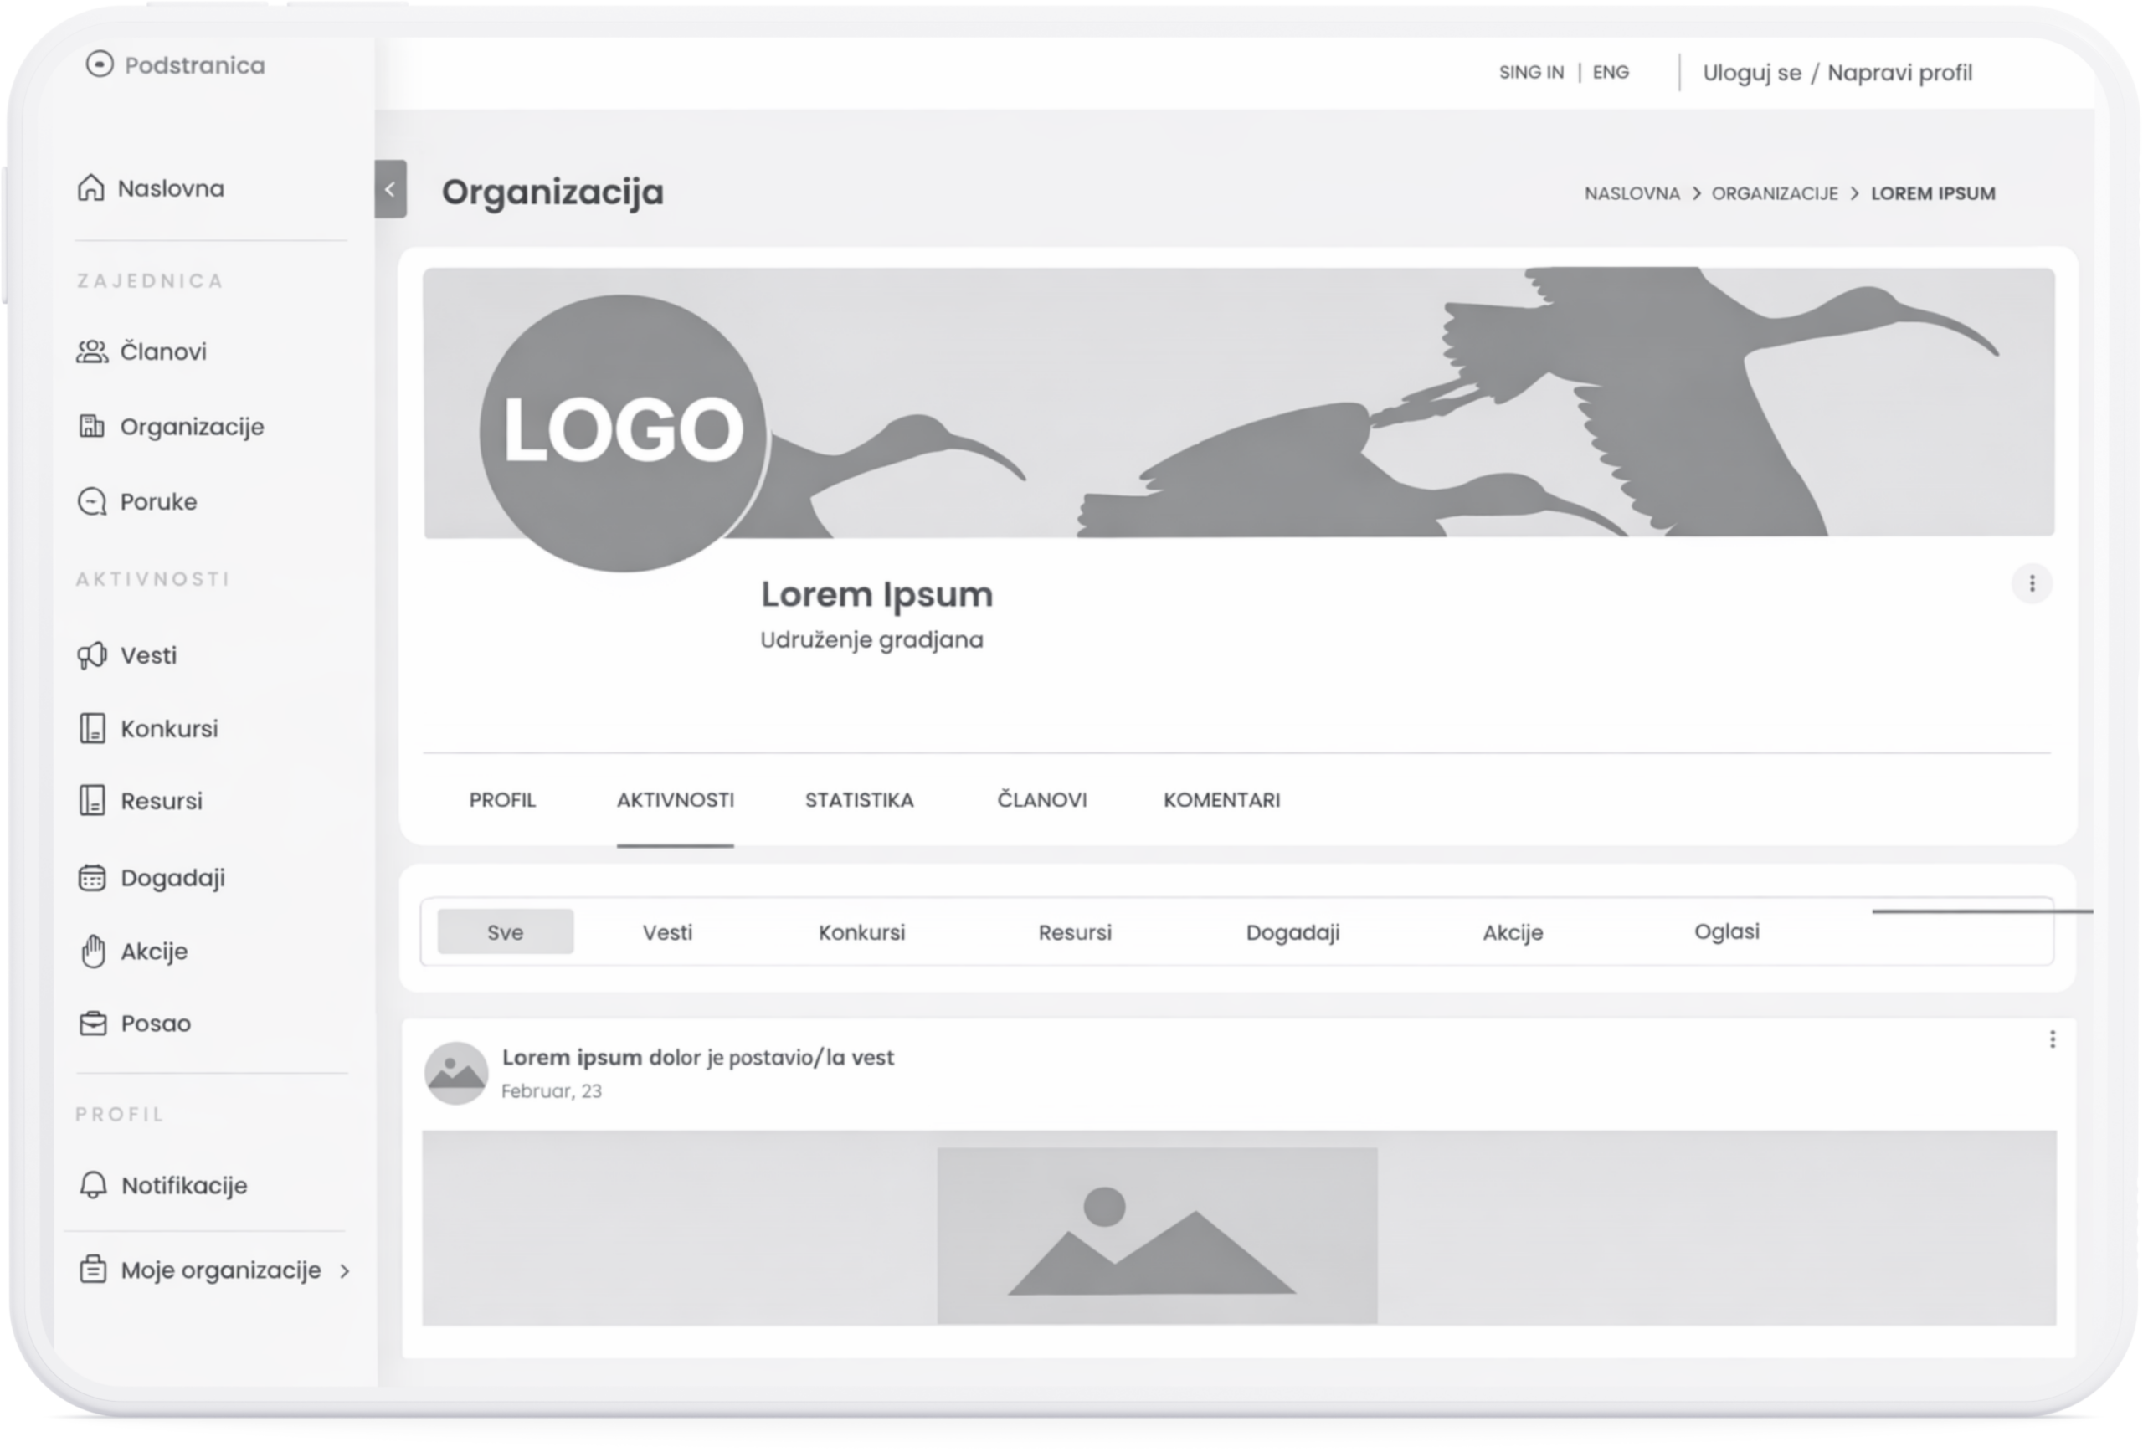Open the post's three-dot menu

tap(2052, 1040)
